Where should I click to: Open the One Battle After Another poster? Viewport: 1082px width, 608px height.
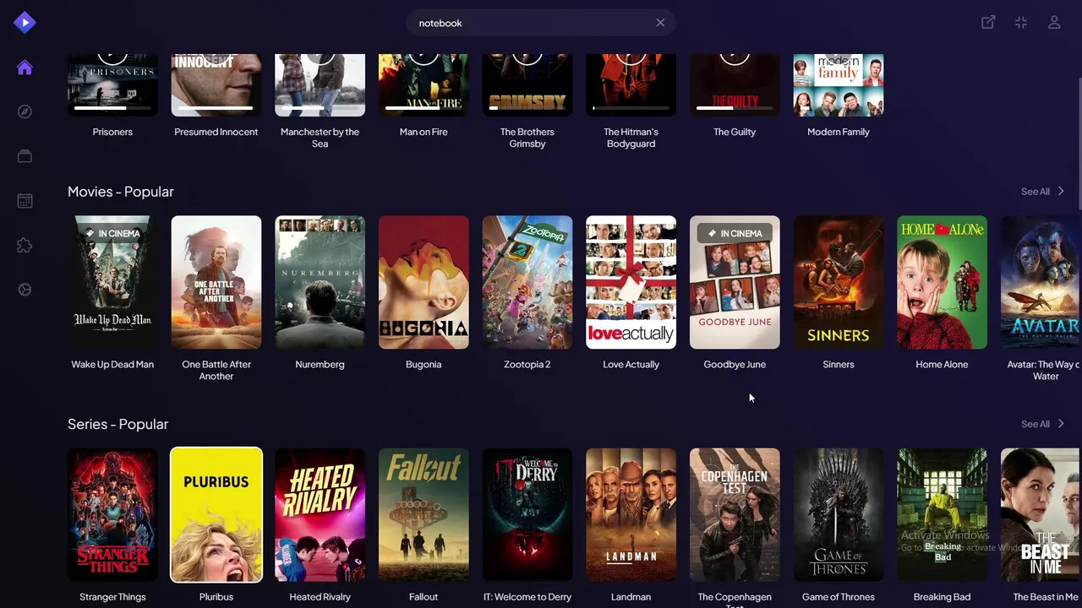216,282
